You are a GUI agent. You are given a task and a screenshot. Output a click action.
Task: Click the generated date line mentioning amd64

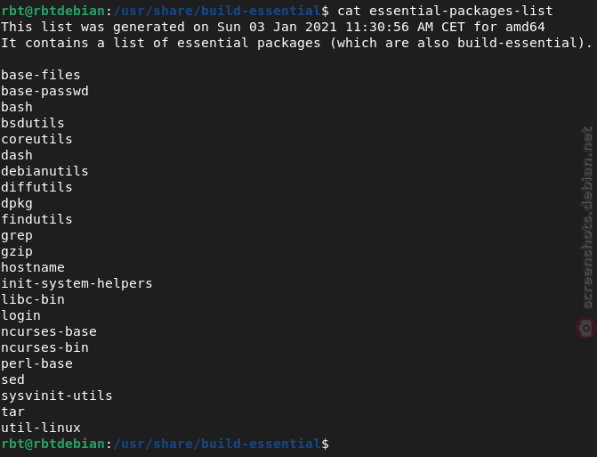pyautogui.click(x=273, y=27)
